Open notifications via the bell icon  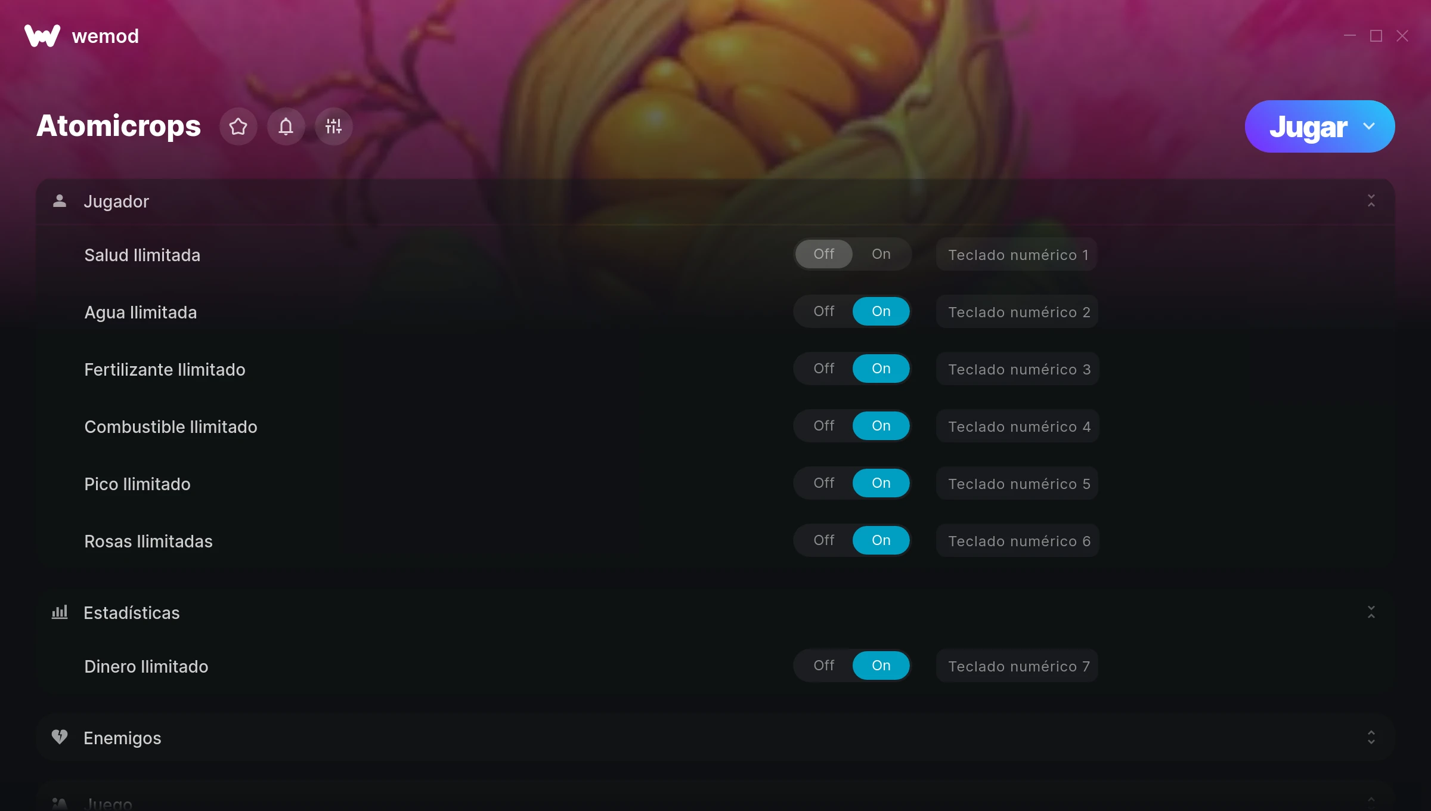(286, 126)
